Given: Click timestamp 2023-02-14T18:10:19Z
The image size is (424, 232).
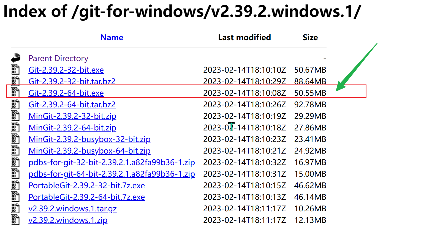Looking at the screenshot, I should click(244, 116).
